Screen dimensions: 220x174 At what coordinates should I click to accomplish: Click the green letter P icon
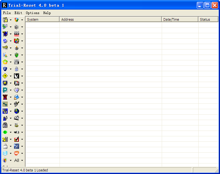pos(5,90)
